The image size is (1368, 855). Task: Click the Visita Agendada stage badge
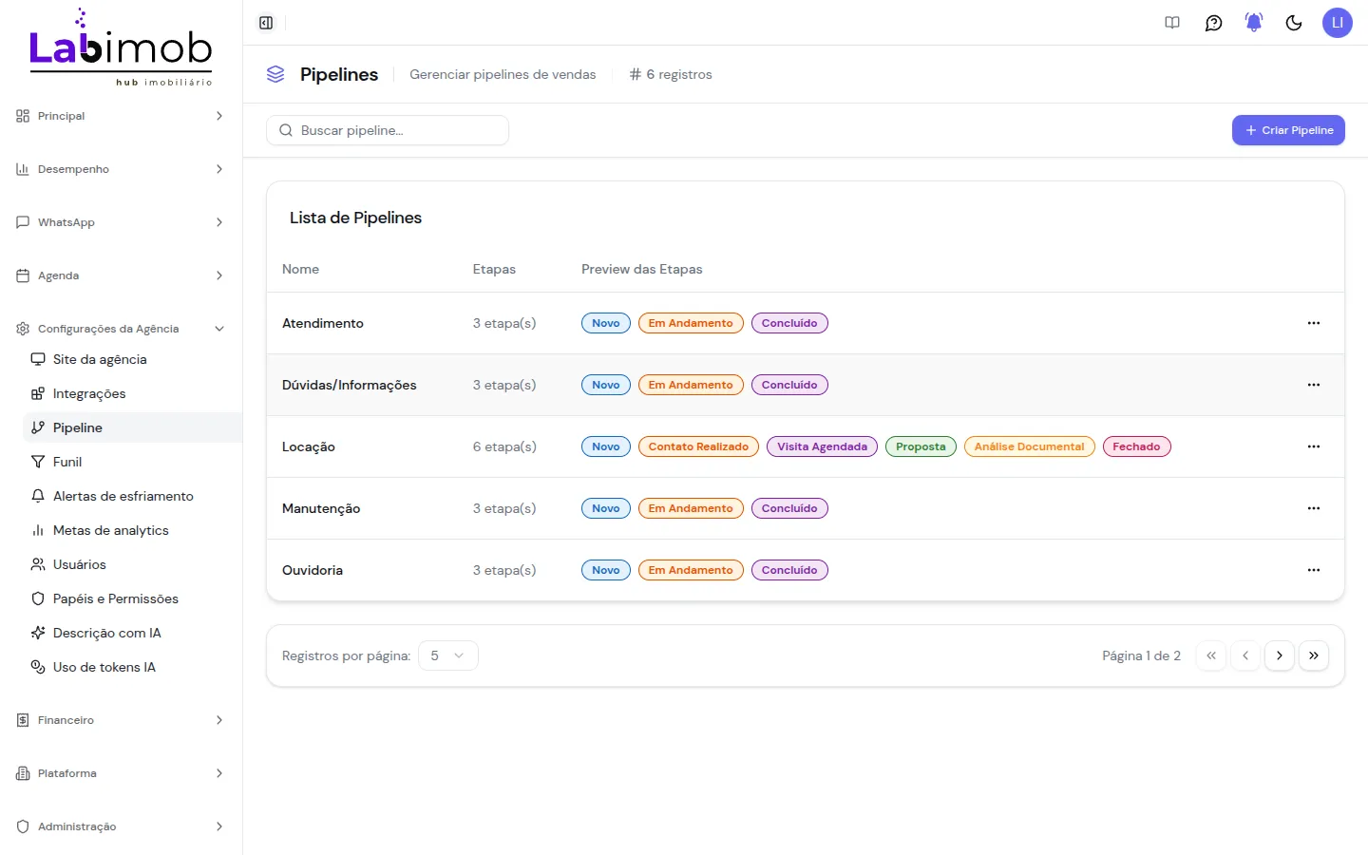823,446
